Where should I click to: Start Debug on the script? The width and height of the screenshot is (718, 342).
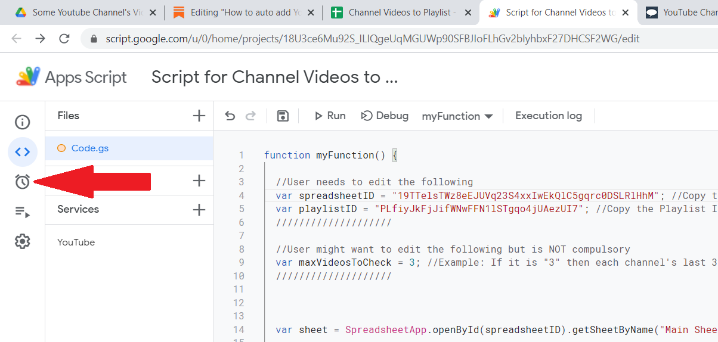[x=385, y=116]
